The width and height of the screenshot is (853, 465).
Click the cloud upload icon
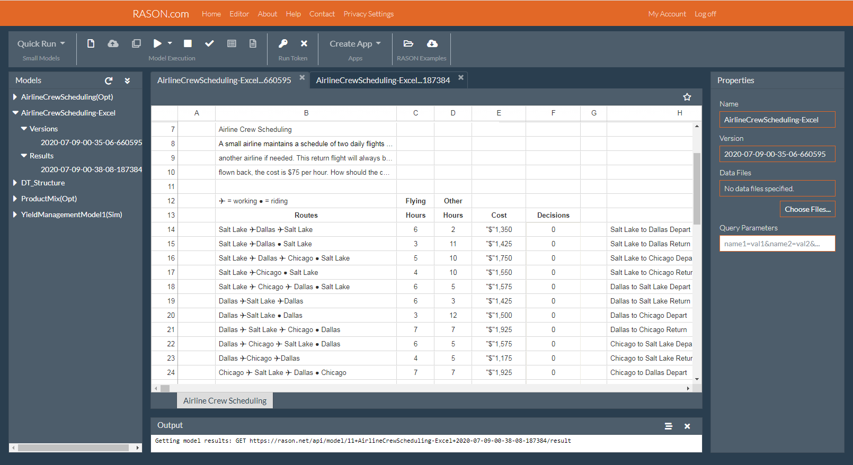(113, 43)
